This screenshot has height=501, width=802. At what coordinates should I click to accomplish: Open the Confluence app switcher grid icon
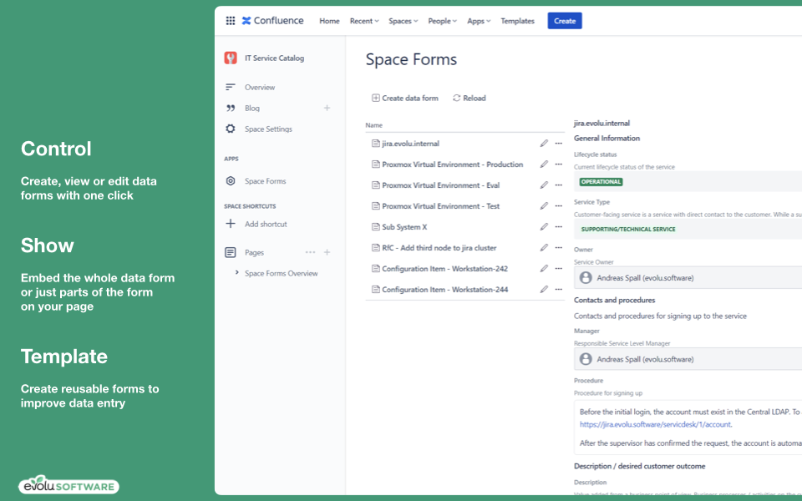(x=231, y=20)
